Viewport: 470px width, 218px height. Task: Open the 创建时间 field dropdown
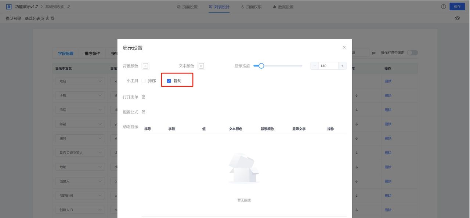(x=80, y=195)
